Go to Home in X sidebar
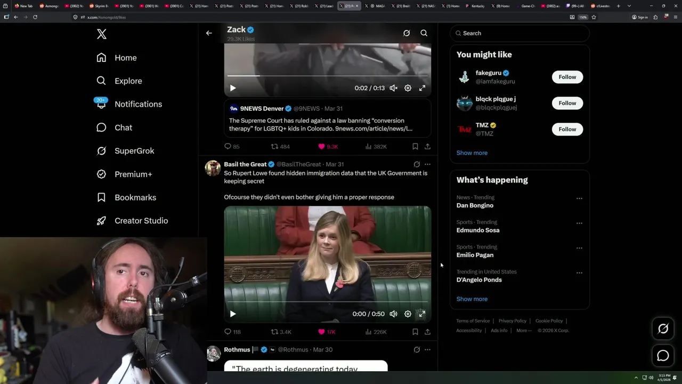 pyautogui.click(x=117, y=58)
